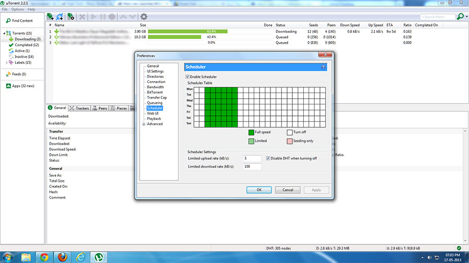This screenshot has height=263, width=469.
Task: Click the Limited download rate input field
Action: click(x=252, y=166)
